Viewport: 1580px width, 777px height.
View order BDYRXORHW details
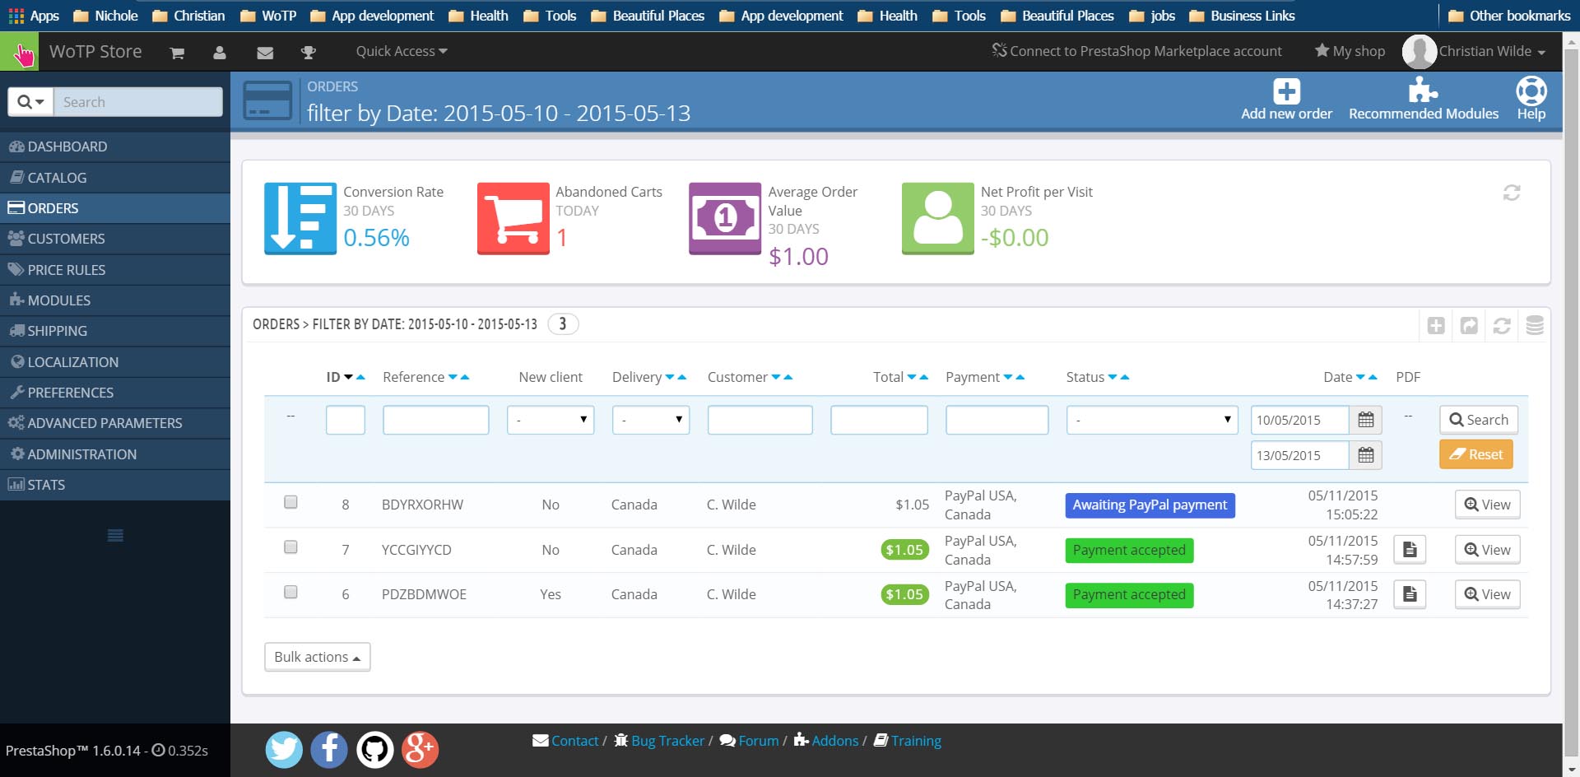pos(1488,505)
